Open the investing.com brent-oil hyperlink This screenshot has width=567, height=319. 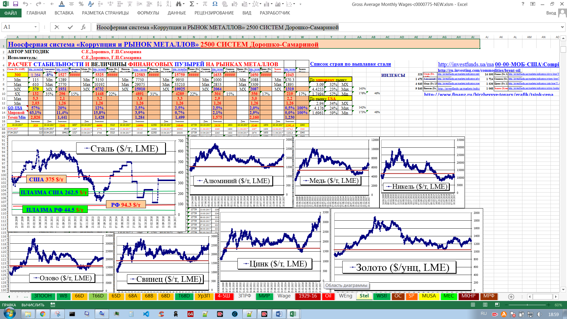tap(479, 70)
